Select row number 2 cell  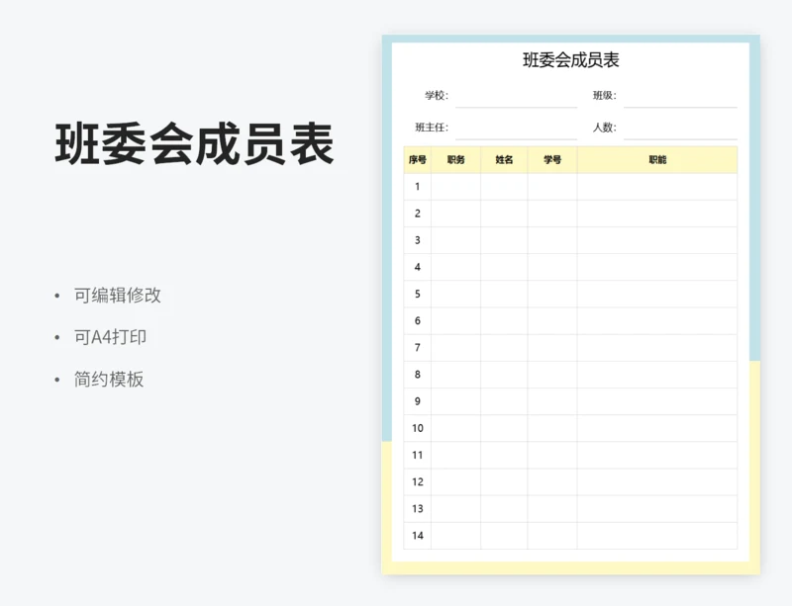[x=417, y=214]
